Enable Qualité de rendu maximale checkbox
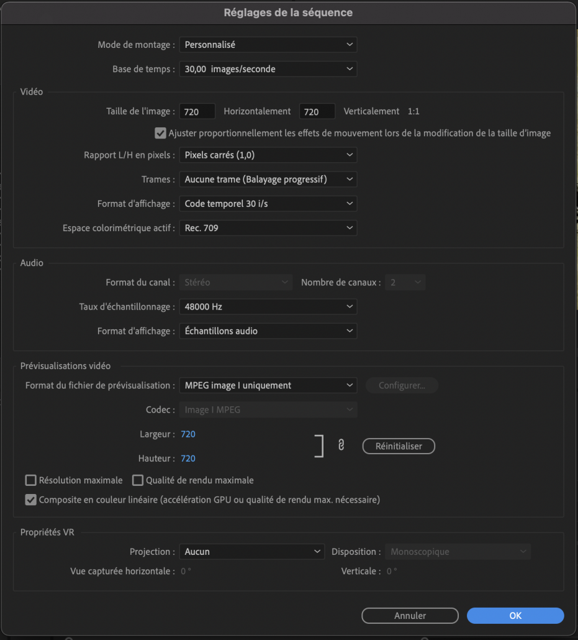 [138, 480]
